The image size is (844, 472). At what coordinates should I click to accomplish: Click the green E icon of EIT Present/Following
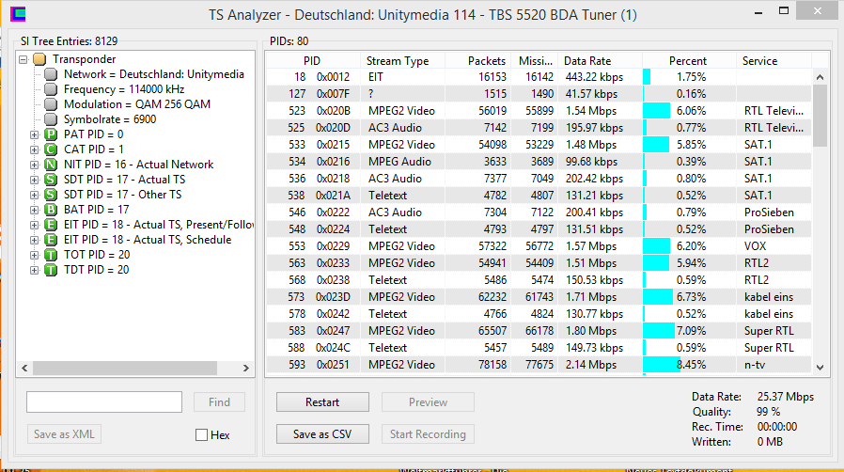click(x=51, y=225)
